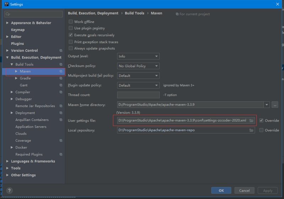
Task: Select Plugins in settings tree
Action: (x=17, y=43)
